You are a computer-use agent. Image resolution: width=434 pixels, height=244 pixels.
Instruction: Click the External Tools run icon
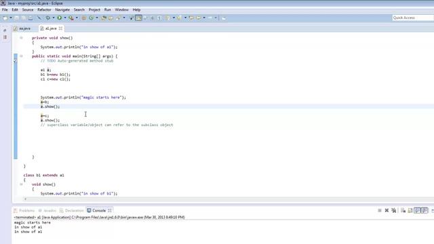[71, 18]
